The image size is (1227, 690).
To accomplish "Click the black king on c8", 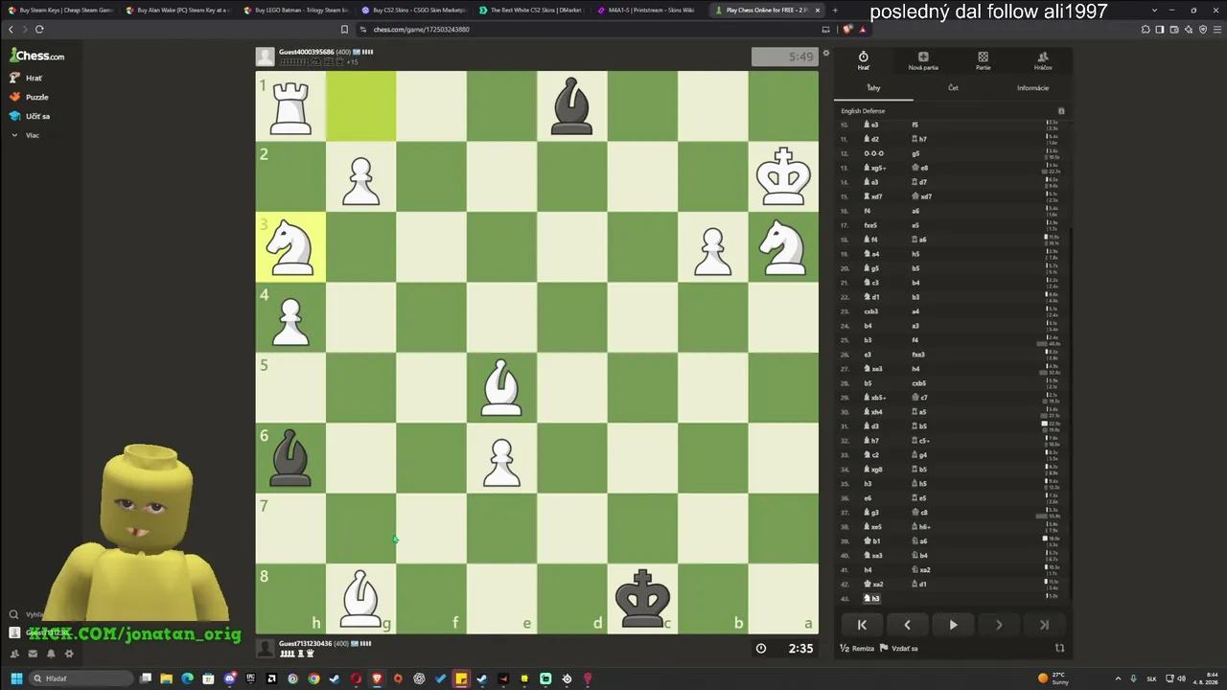I will tap(642, 599).
